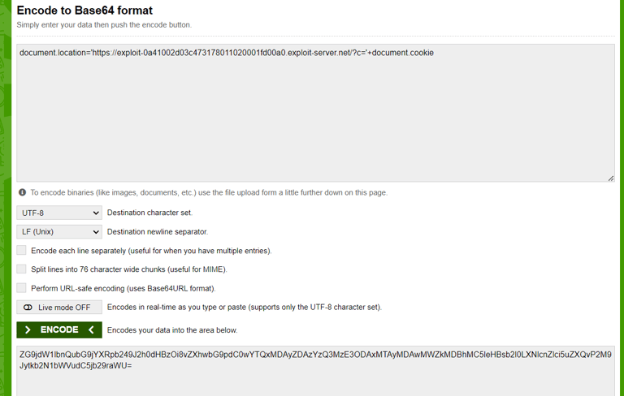Tick the URL-safe encoding checkbox

(22, 288)
